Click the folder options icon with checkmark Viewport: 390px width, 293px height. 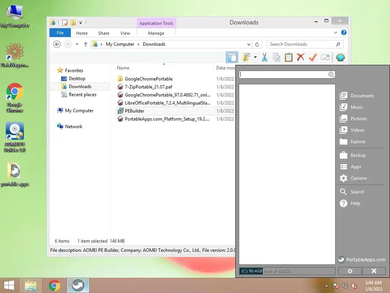click(x=246, y=57)
